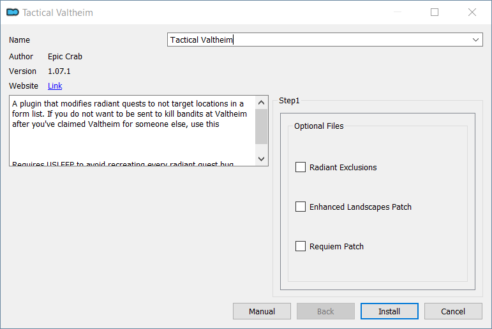Maximize the installer window

[x=435, y=12]
